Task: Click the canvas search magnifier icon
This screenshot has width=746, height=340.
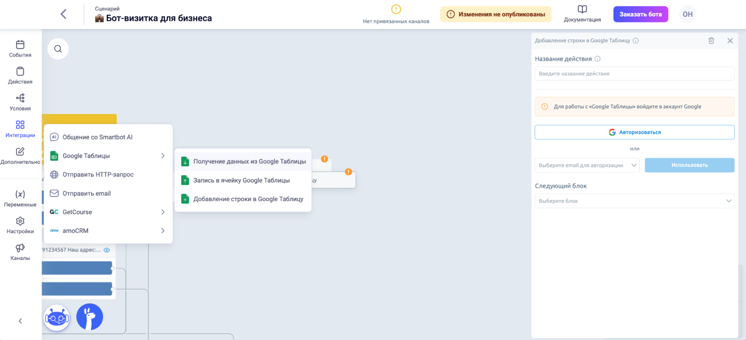Action: click(58, 49)
